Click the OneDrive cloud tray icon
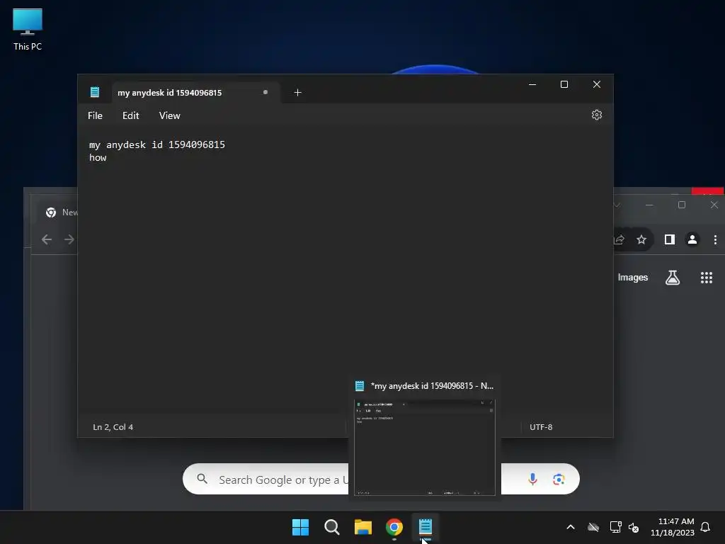Screen dimensions: 725x544 (593, 527)
